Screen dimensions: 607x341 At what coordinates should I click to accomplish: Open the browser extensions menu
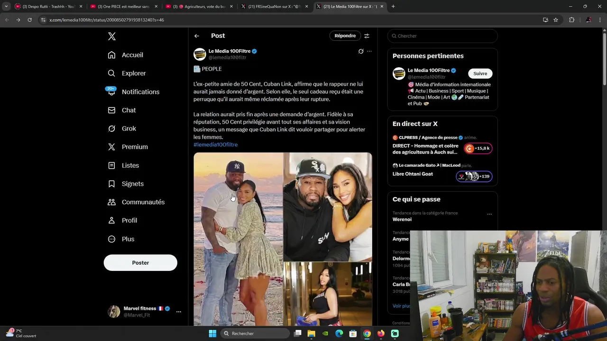pos(571,20)
